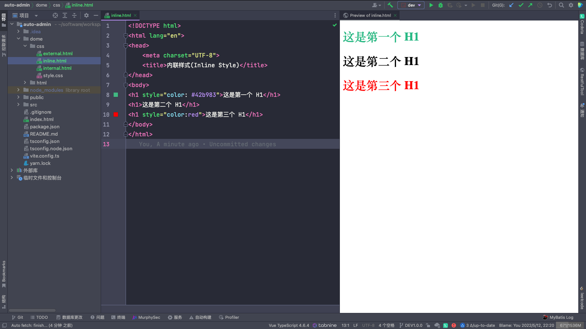
Task: Open the dev branch run configuration dropdown
Action: [x=411, y=5]
